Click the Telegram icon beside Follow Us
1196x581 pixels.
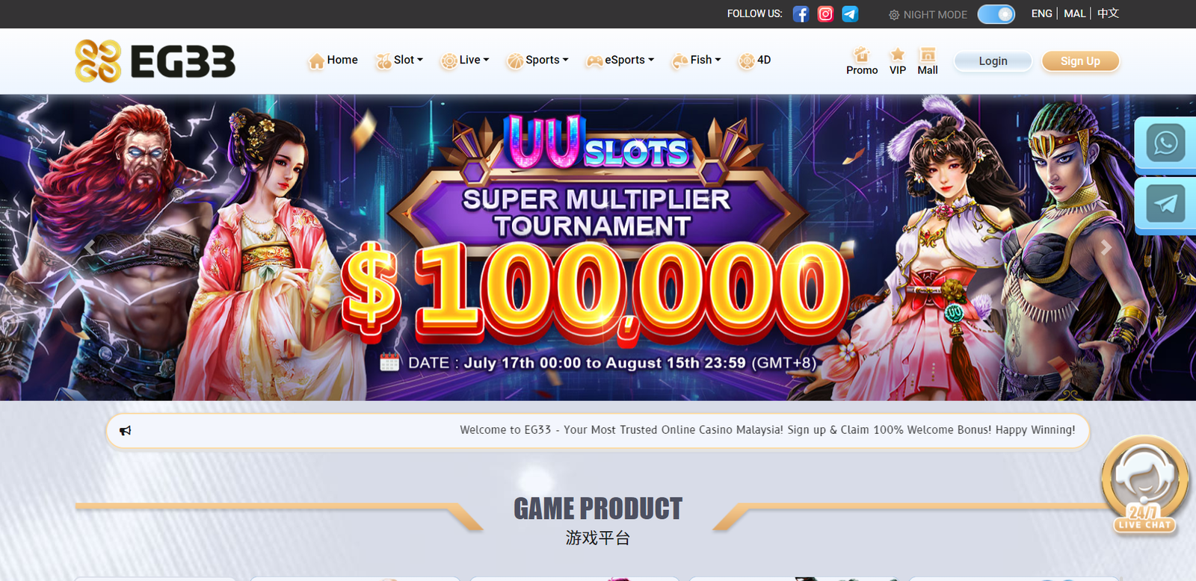coord(850,14)
